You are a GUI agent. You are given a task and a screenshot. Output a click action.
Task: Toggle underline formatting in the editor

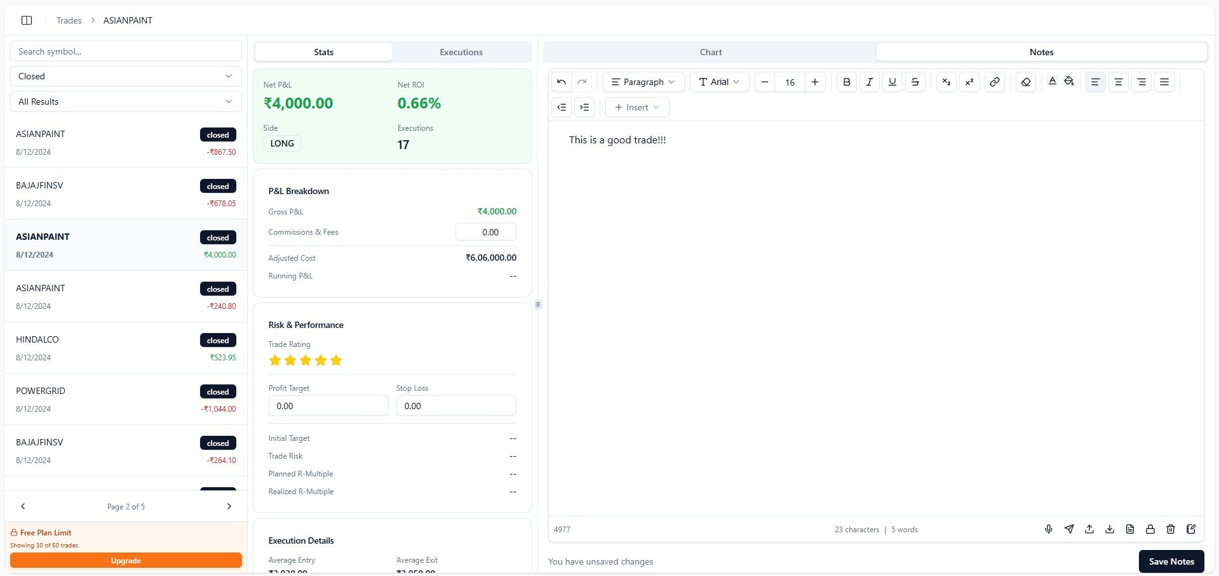892,82
